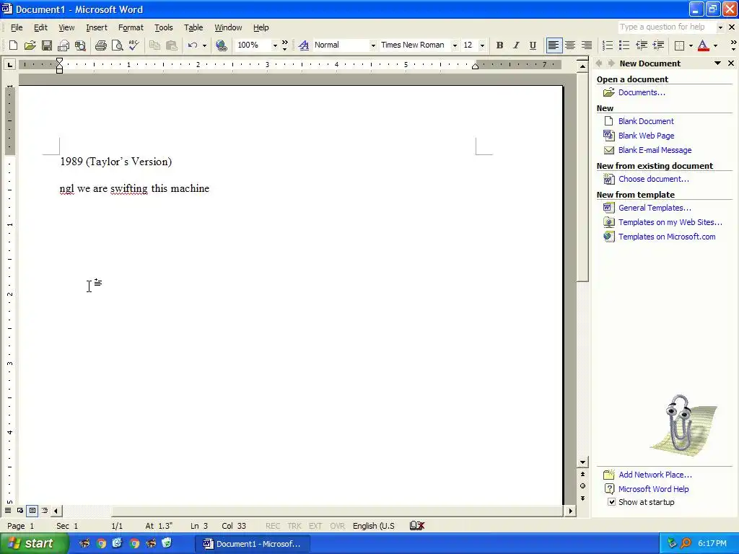Open the Zoom 100% dropdown
Viewport: 739px width, 554px height.
(275, 45)
